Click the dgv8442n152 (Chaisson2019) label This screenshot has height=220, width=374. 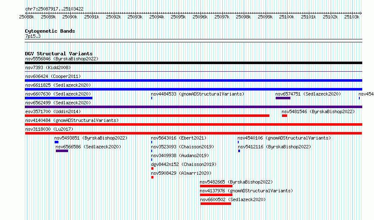point(184,164)
